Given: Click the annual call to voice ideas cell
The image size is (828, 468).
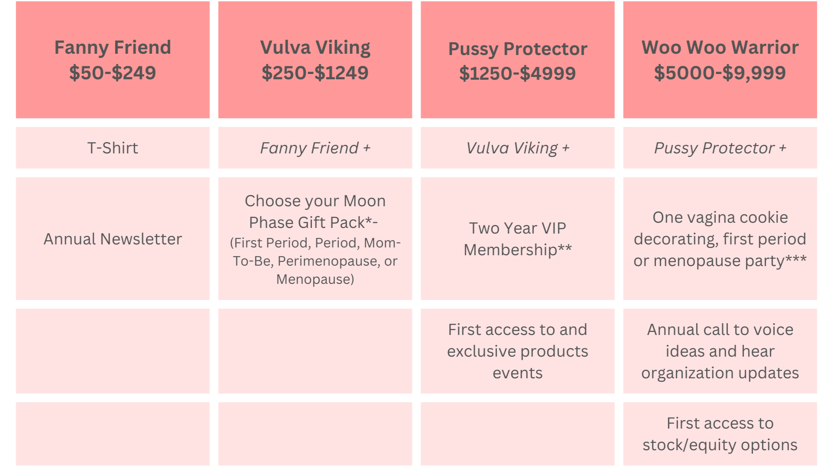Looking at the screenshot, I should click(720, 351).
